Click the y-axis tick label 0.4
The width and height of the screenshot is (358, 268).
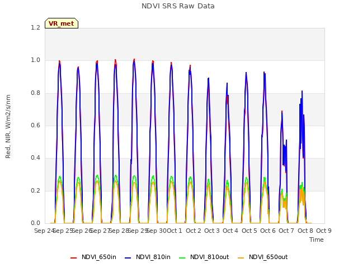tap(35, 157)
